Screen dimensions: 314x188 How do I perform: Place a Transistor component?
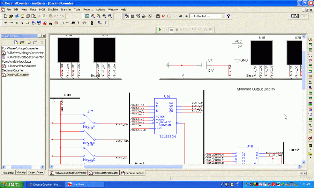click(x=22, y=23)
